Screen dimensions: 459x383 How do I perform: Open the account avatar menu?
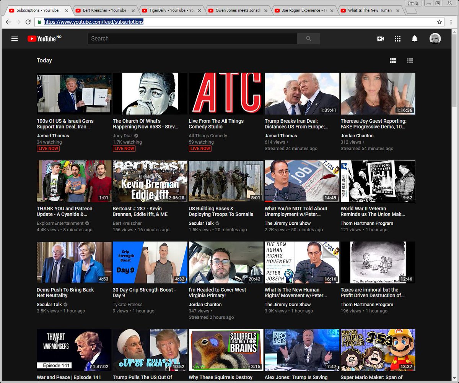(x=435, y=39)
